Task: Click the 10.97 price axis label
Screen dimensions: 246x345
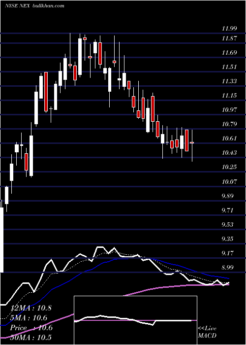Action: coord(229,110)
